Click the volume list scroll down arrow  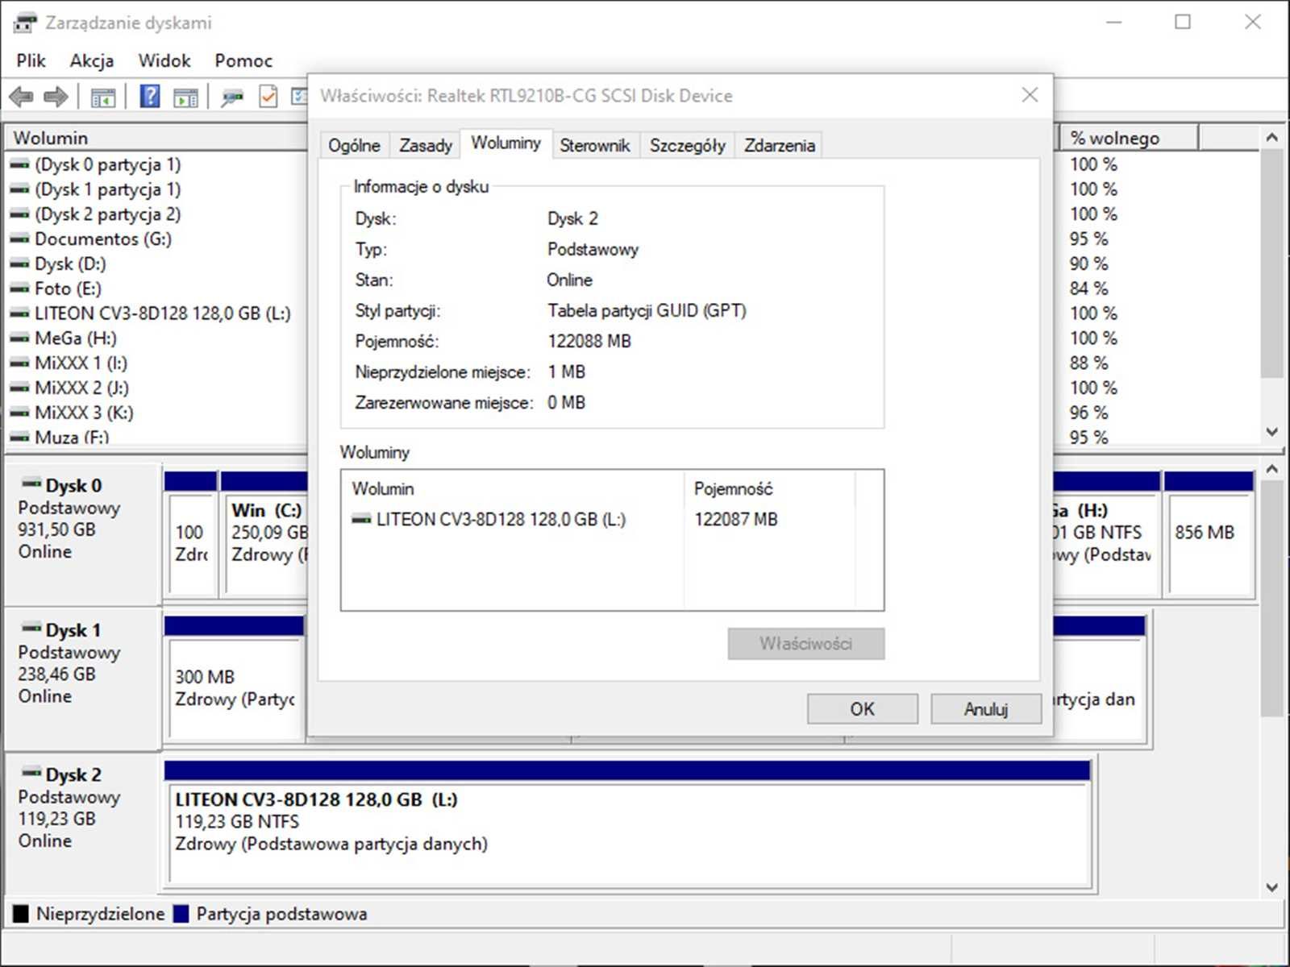tap(1272, 432)
